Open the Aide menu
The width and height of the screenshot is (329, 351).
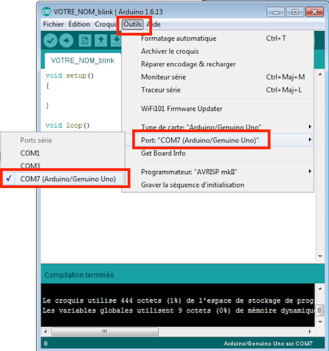pos(154,24)
